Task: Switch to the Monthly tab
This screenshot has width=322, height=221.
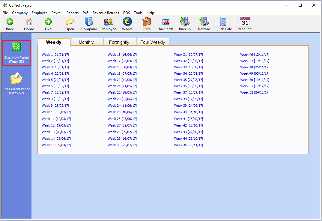Action: 86,42
